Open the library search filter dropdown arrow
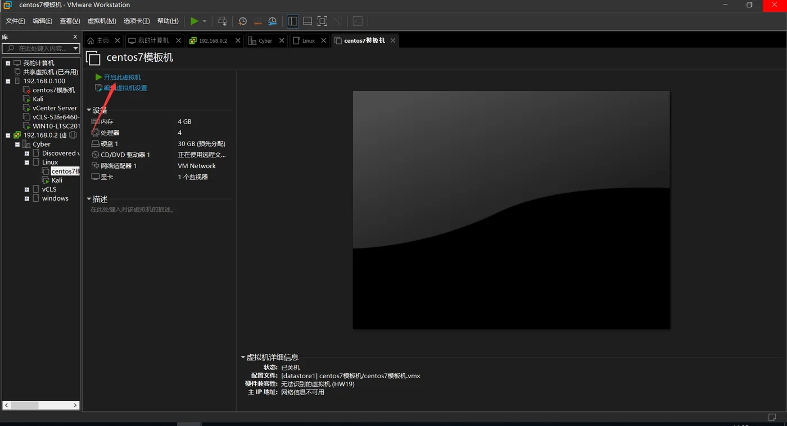Image resolution: width=787 pixels, height=426 pixels. [x=76, y=49]
